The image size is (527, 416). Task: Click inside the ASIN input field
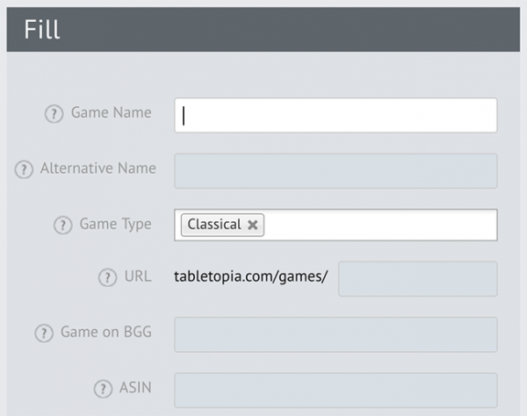(336, 390)
